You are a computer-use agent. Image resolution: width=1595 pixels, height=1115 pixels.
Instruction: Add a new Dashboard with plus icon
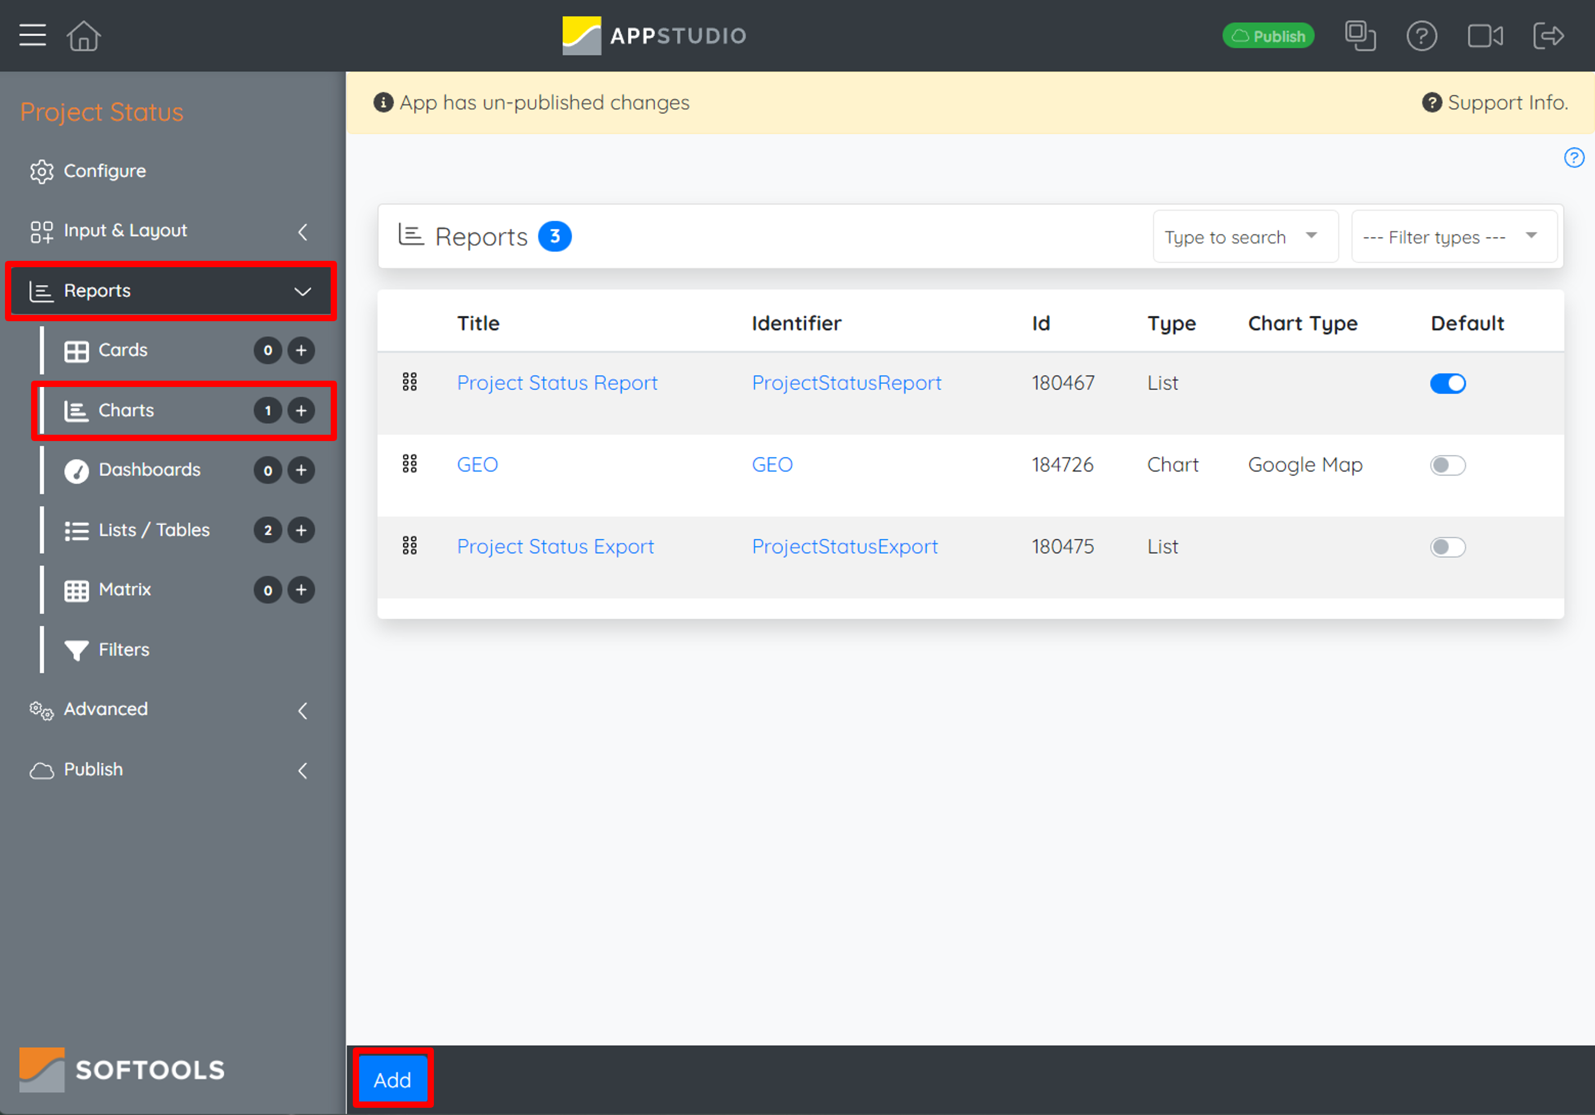click(301, 470)
